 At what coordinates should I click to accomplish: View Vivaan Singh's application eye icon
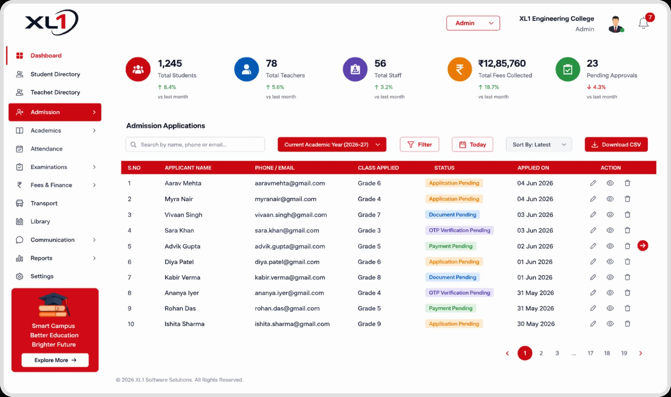tap(610, 215)
